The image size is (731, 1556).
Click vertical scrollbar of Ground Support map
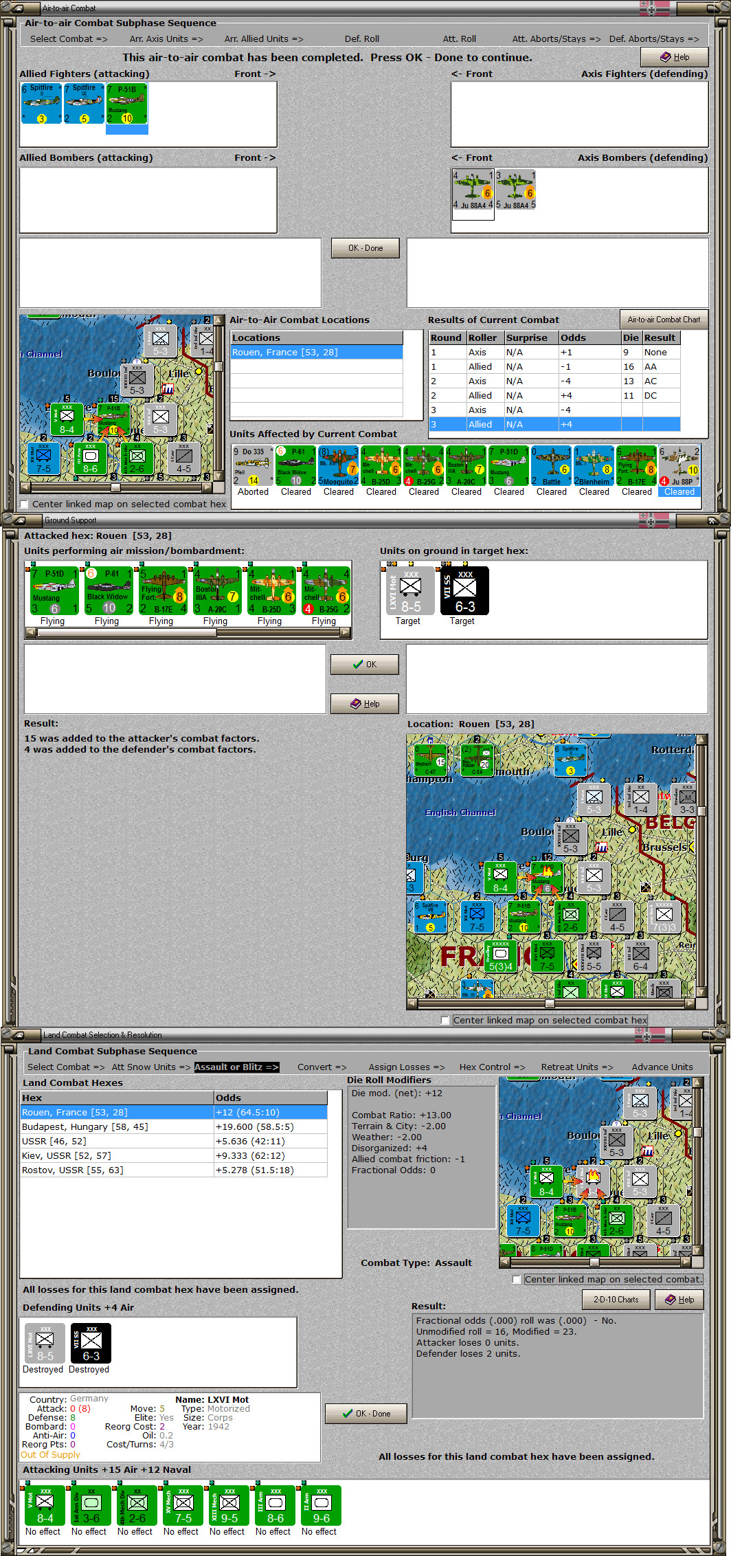701,866
